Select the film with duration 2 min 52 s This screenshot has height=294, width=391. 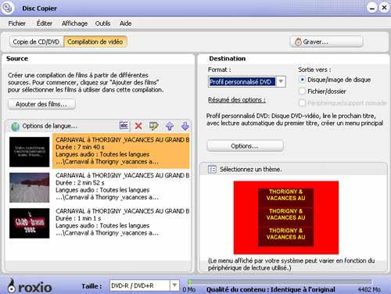click(121, 186)
